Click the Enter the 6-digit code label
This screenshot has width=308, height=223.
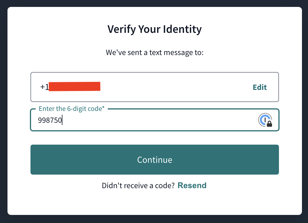coord(72,109)
